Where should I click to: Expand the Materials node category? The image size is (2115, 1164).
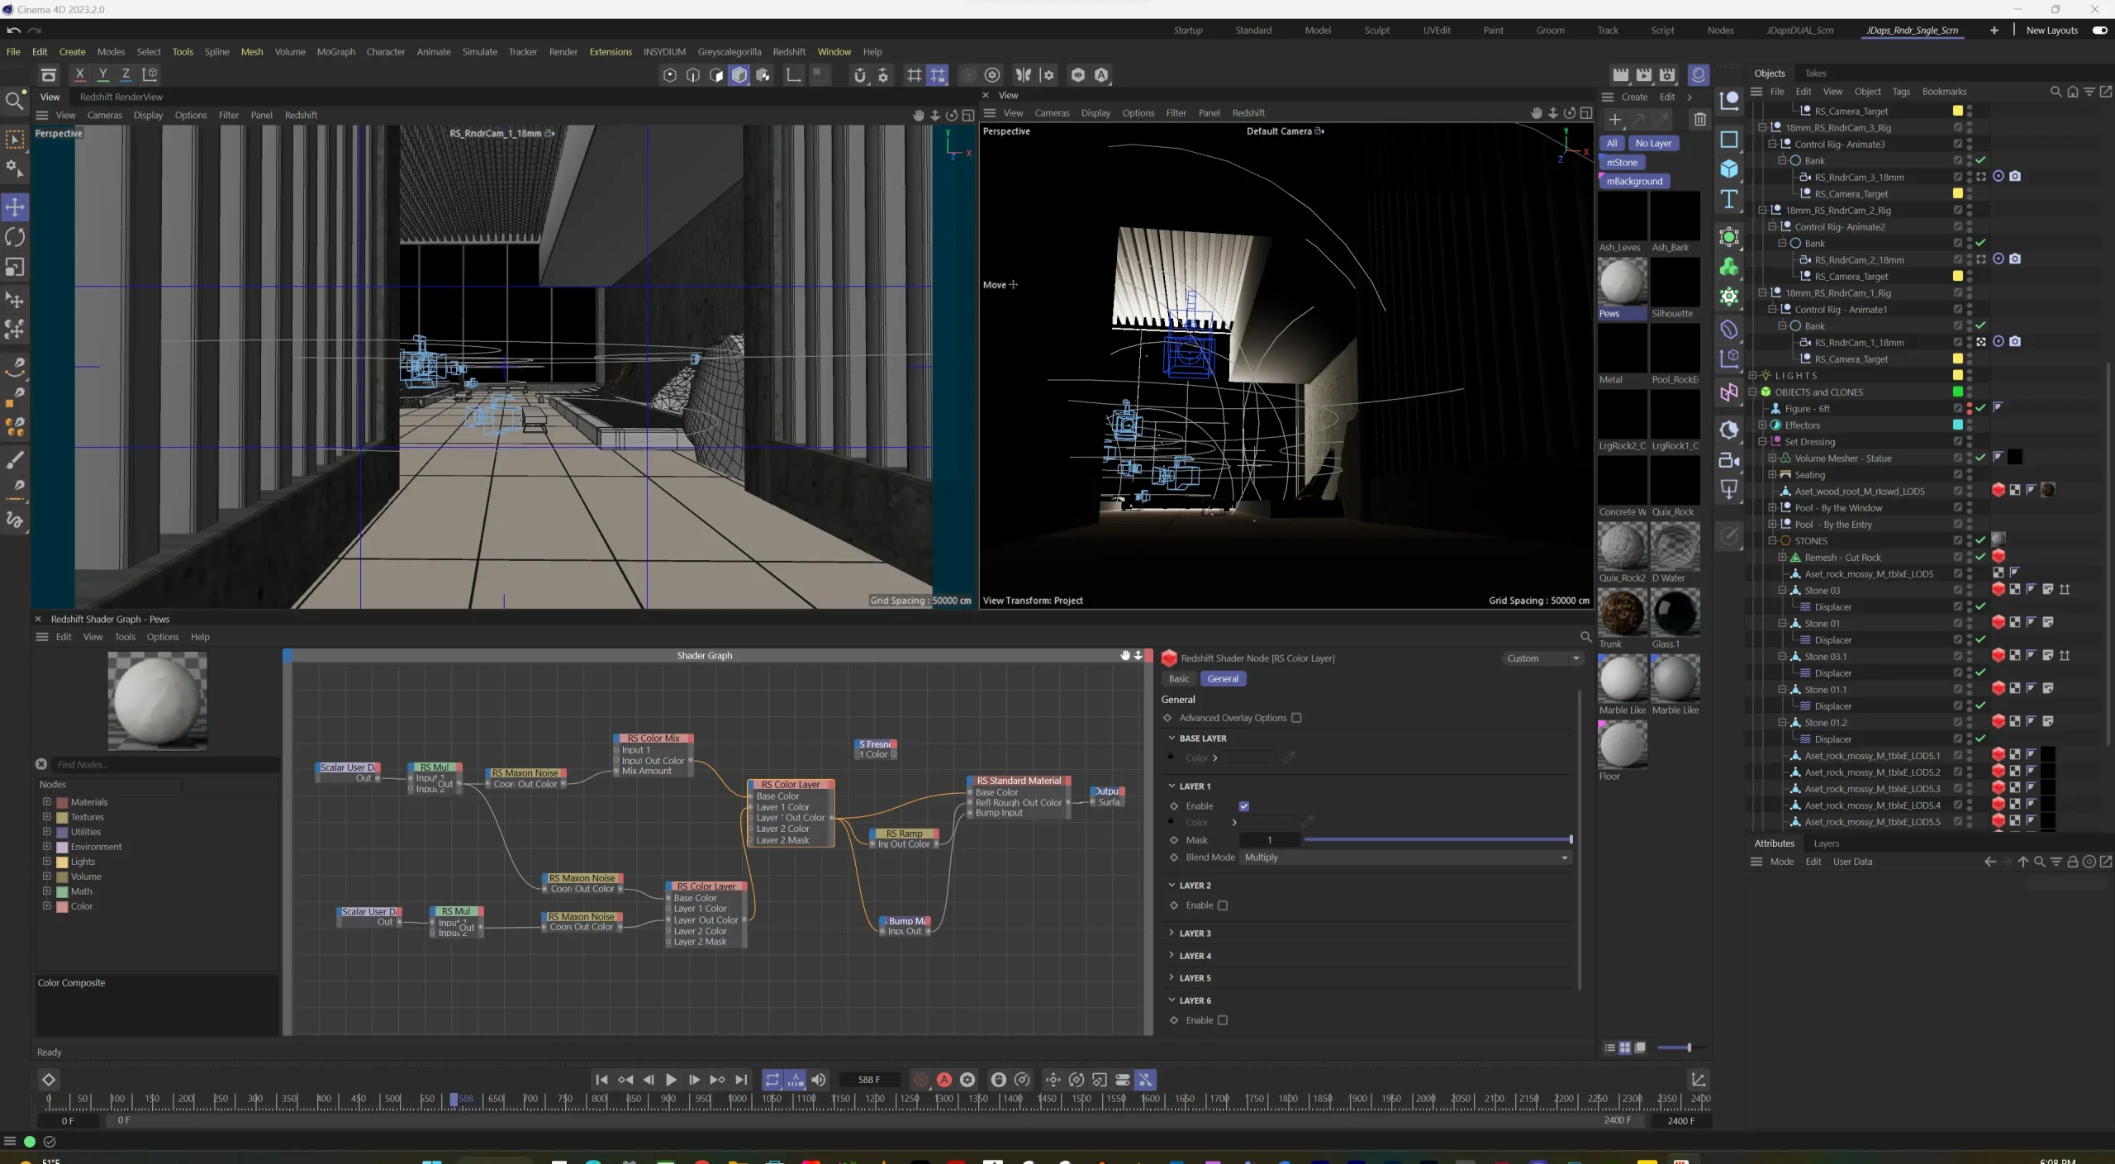pos(47,801)
